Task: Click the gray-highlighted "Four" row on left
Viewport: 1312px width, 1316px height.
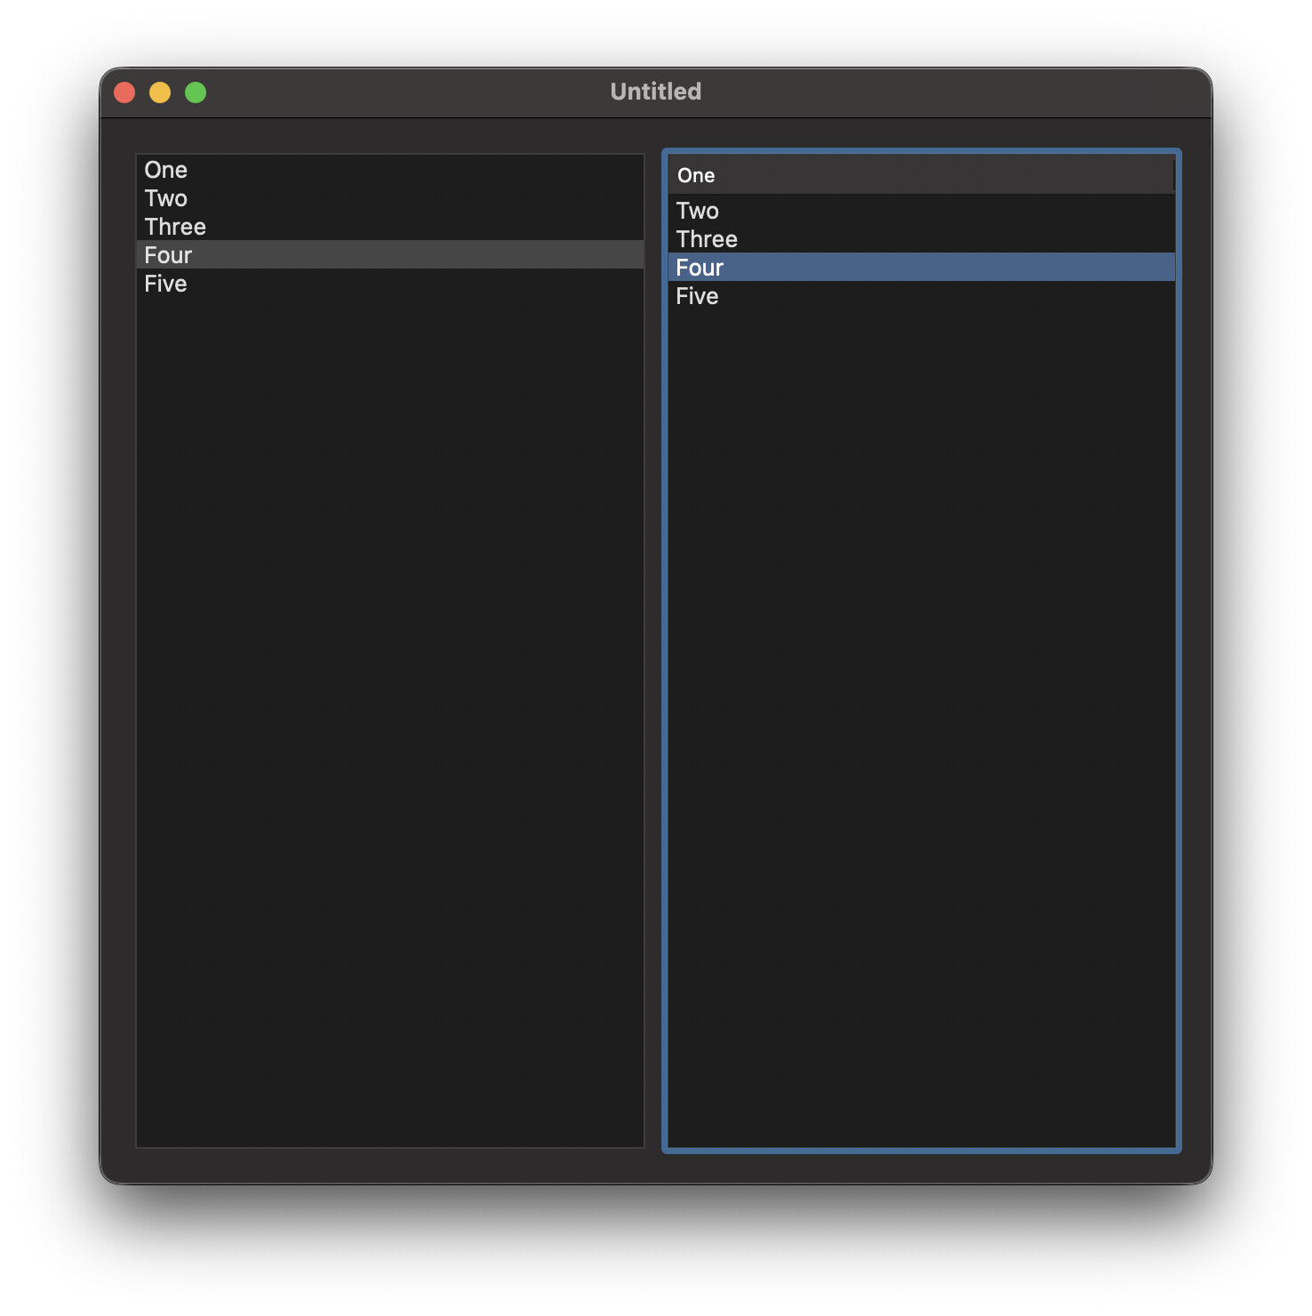Action: click(x=389, y=255)
